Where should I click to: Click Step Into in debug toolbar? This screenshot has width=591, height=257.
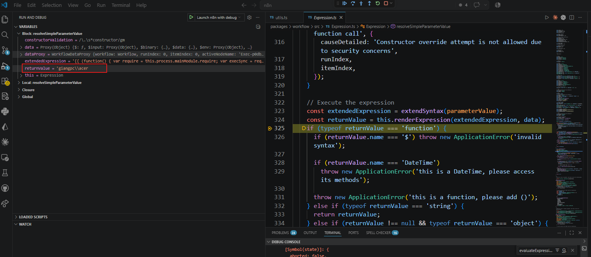coord(361,3)
